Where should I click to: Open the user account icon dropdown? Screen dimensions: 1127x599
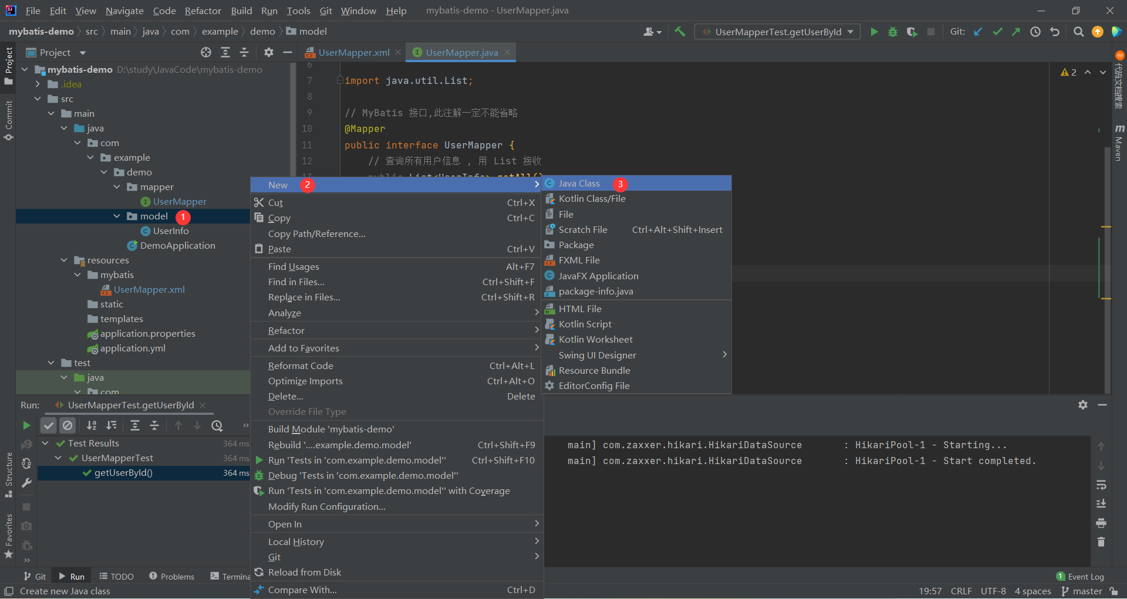[x=652, y=32]
